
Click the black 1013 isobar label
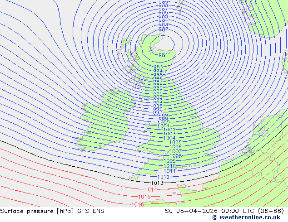tap(157, 183)
